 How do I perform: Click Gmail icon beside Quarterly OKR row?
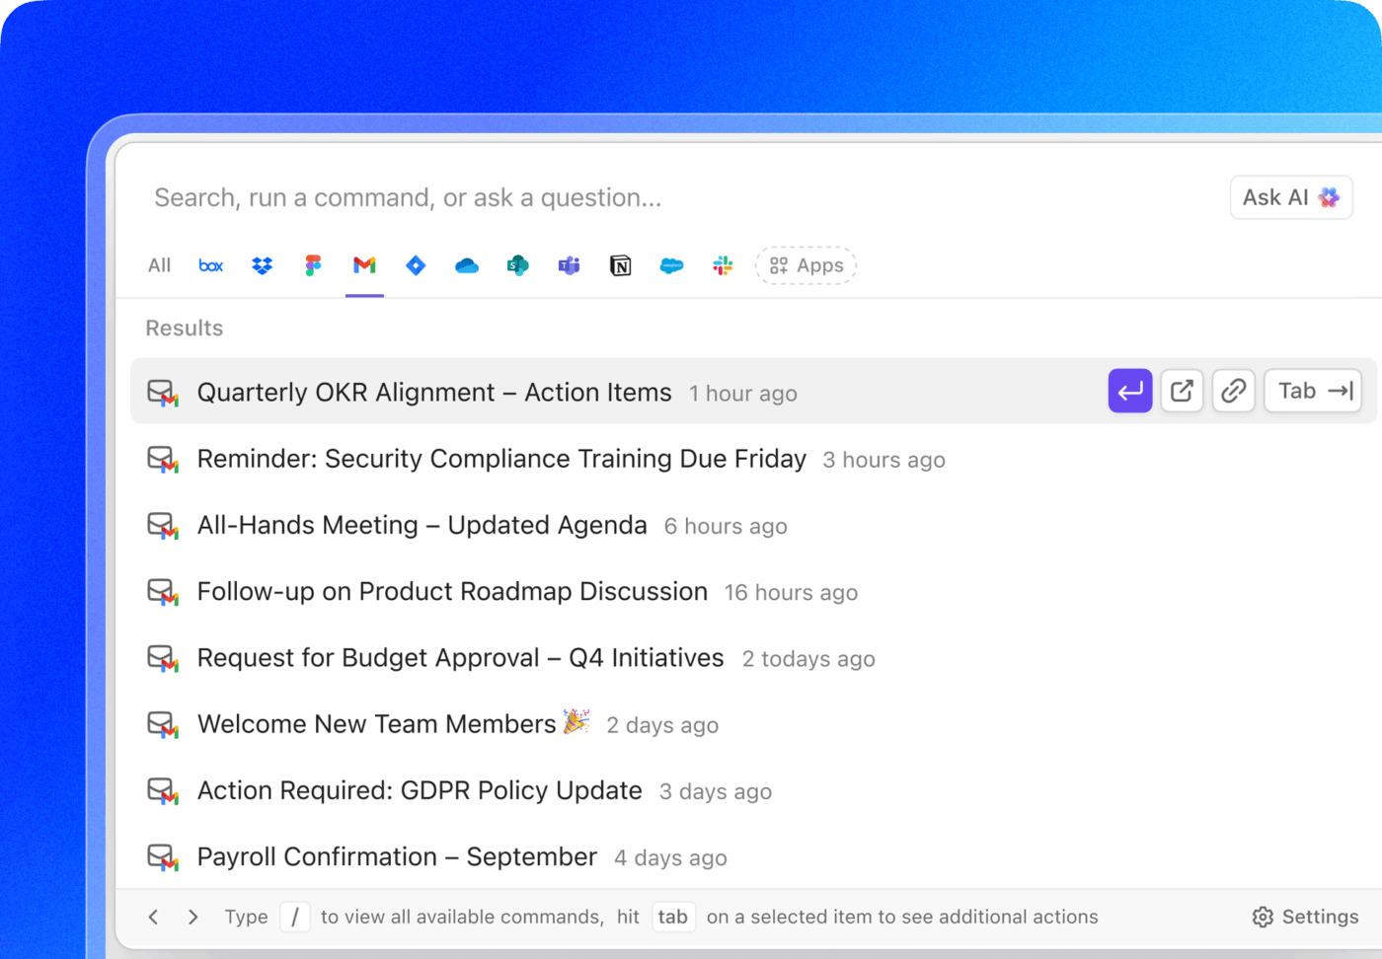(x=163, y=393)
